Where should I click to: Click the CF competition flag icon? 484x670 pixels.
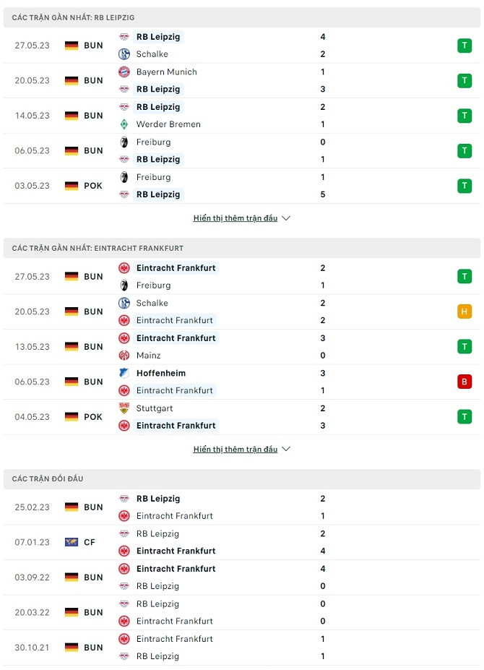(x=72, y=542)
